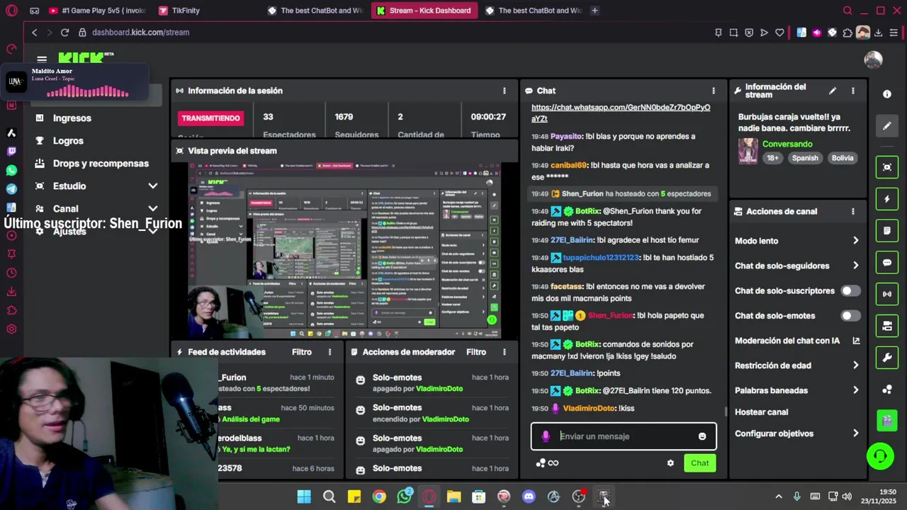This screenshot has width=907, height=510.
Task: Open File Explorer from the taskbar
Action: [453, 497]
